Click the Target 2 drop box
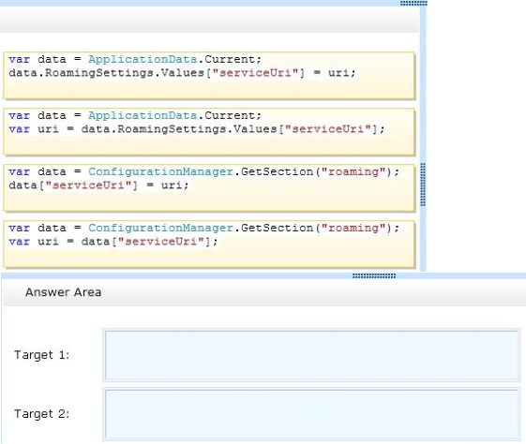This screenshot has width=526, height=444. pyautogui.click(x=311, y=414)
